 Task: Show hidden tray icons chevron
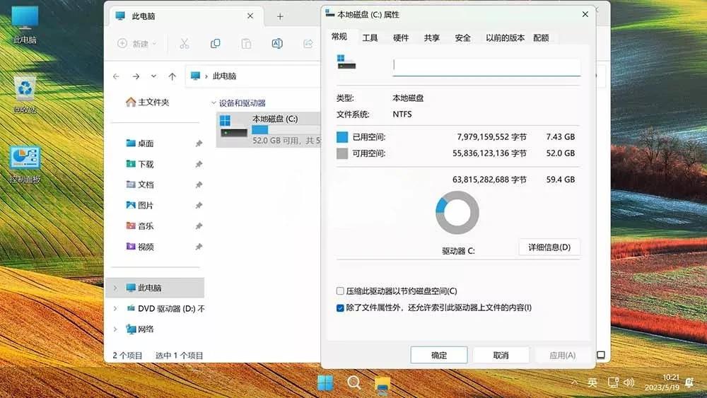[x=574, y=382]
